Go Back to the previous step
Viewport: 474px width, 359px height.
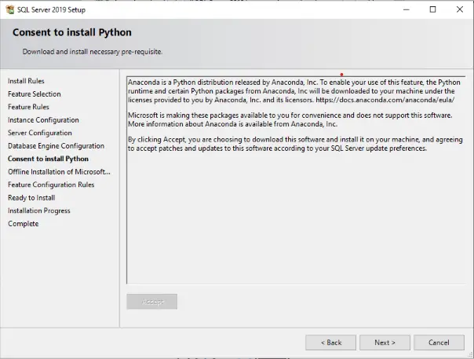(x=330, y=343)
